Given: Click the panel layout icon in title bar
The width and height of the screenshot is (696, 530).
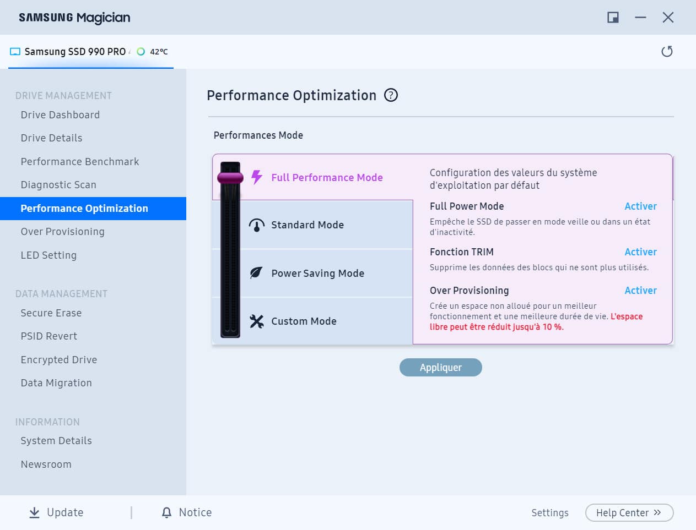Looking at the screenshot, I should [612, 17].
